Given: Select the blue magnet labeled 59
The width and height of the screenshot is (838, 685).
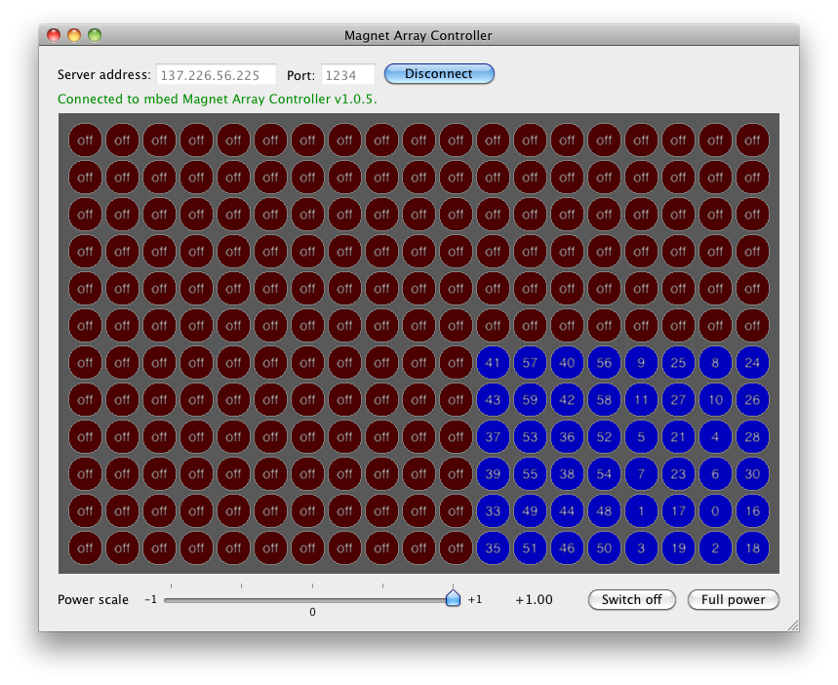Looking at the screenshot, I should [x=530, y=399].
